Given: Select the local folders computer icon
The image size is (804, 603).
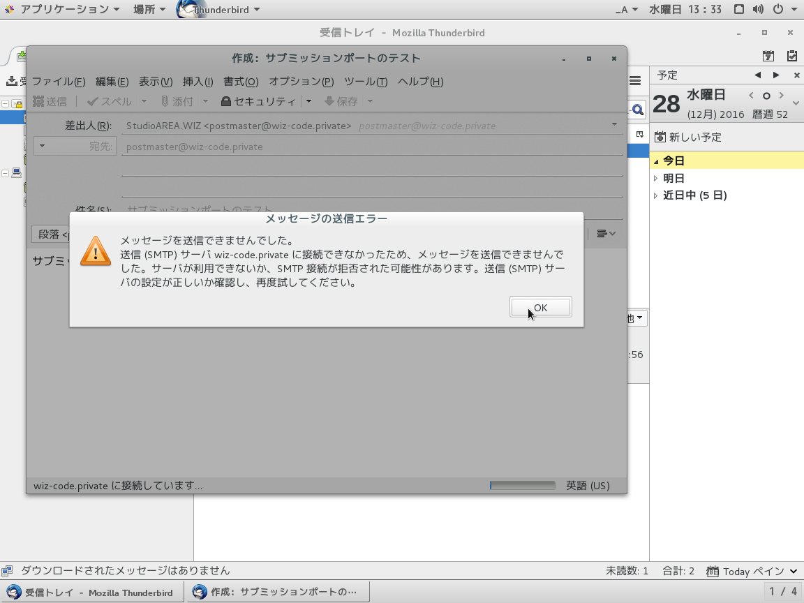Looking at the screenshot, I should (17, 173).
